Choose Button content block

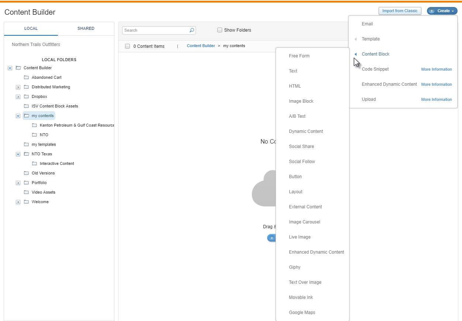point(295,177)
